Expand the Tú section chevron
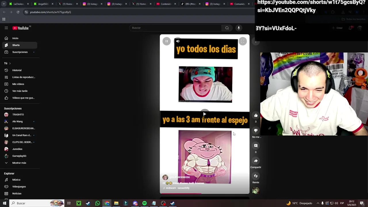 (10, 63)
